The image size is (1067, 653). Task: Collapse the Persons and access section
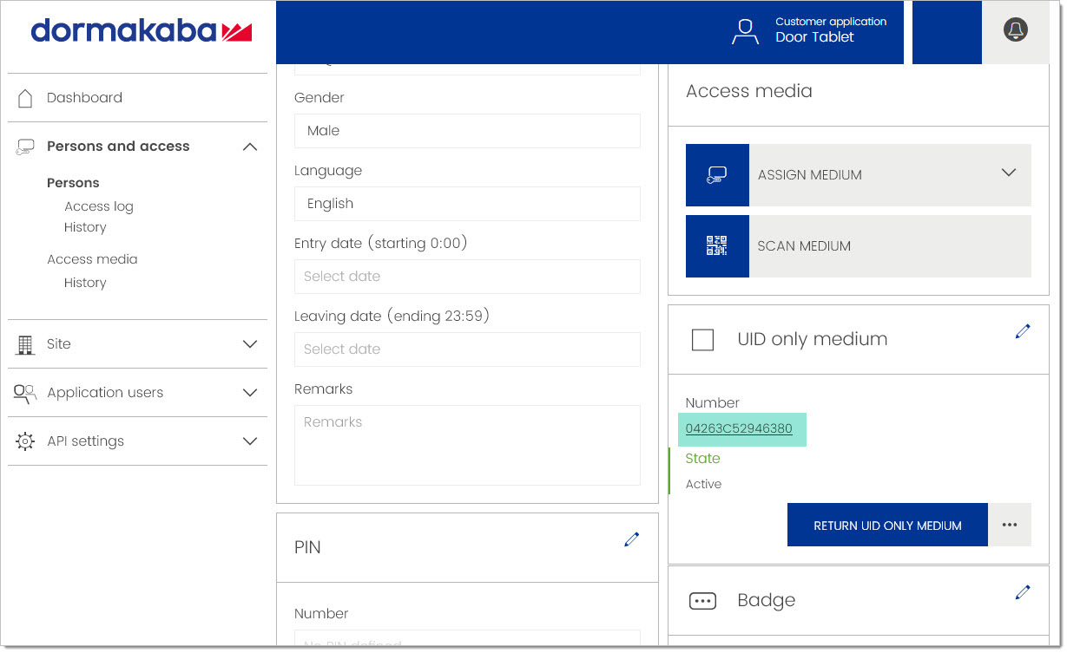(249, 147)
